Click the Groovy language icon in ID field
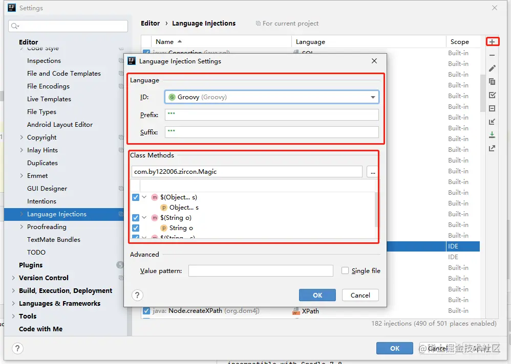This screenshot has height=364, width=511. [x=172, y=97]
